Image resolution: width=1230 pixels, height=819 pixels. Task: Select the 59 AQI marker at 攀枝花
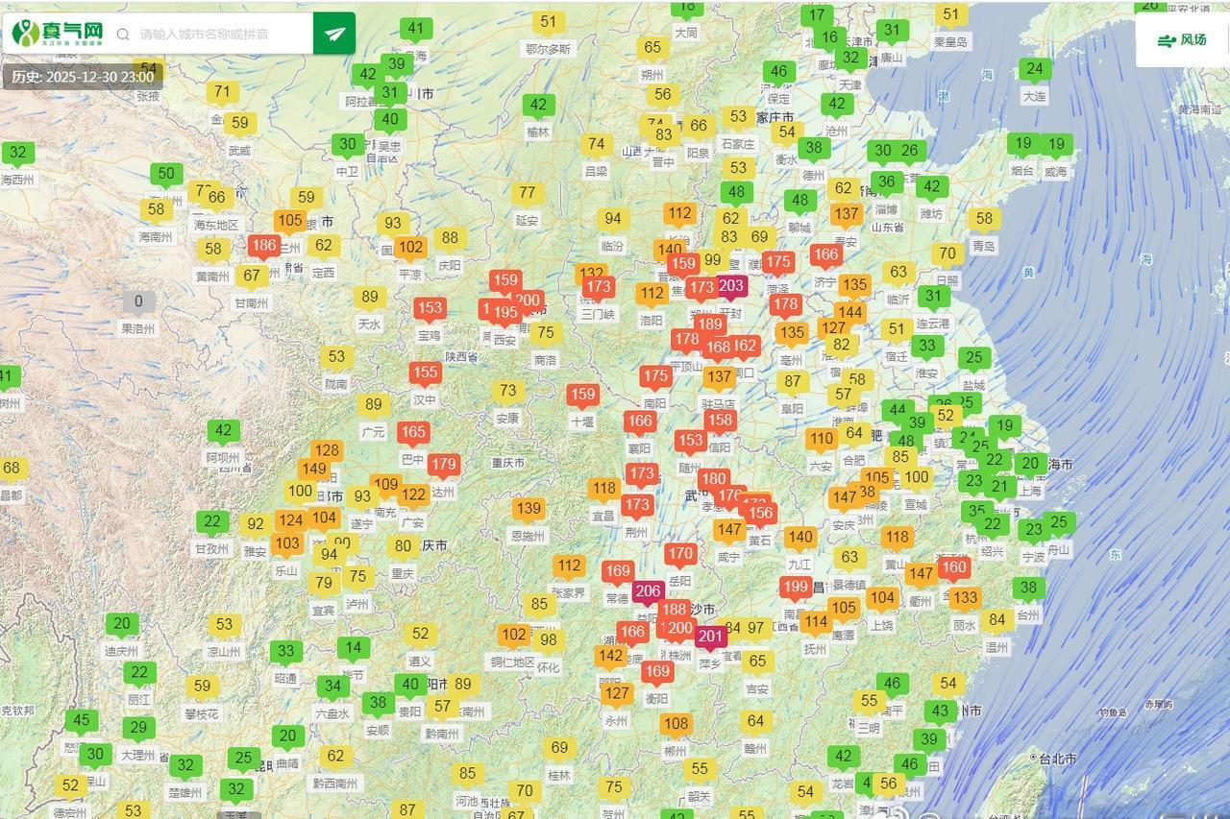[202, 687]
